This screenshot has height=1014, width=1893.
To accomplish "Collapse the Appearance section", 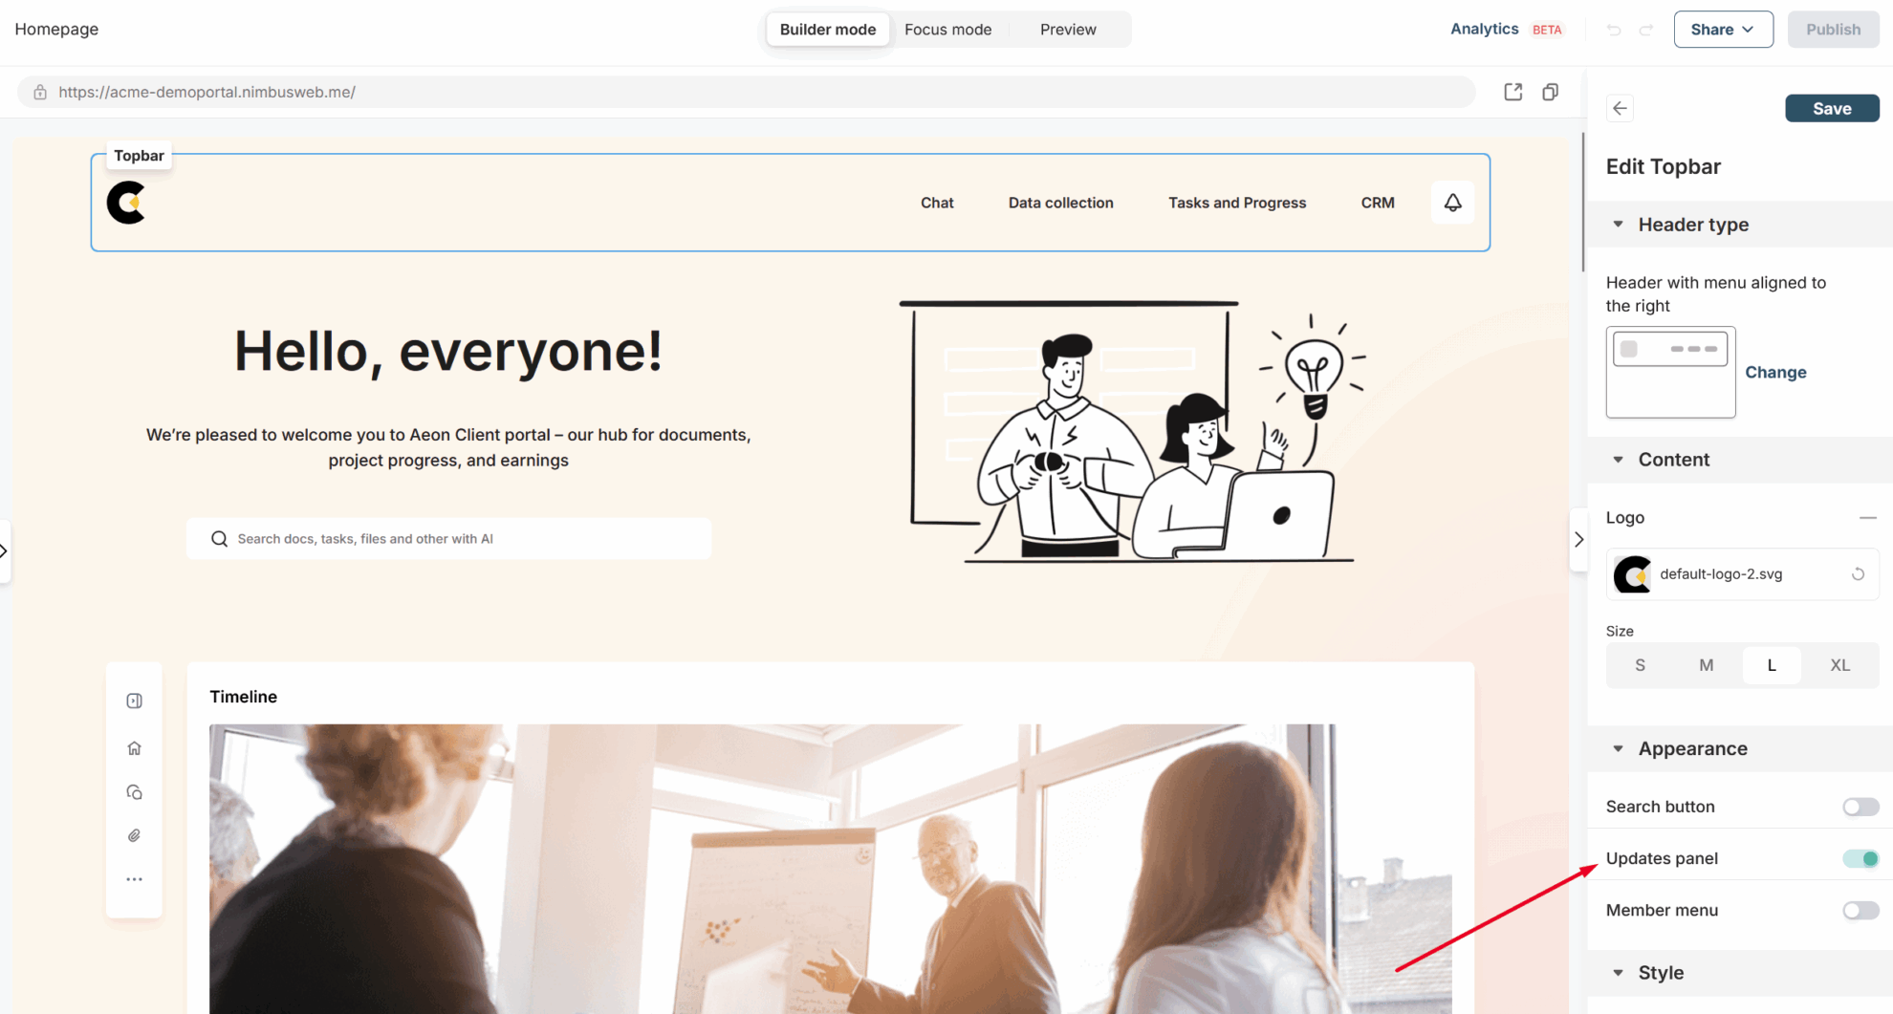I will pyautogui.click(x=1619, y=748).
